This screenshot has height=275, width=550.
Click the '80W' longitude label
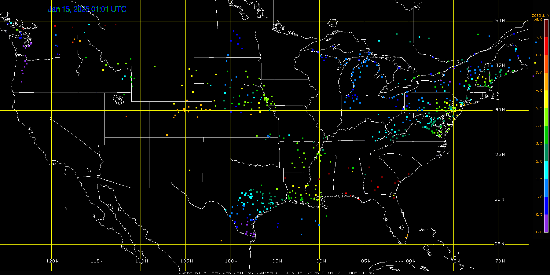pyautogui.click(x=411, y=261)
